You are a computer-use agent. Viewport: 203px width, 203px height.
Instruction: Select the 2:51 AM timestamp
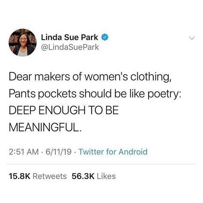pos(24,152)
